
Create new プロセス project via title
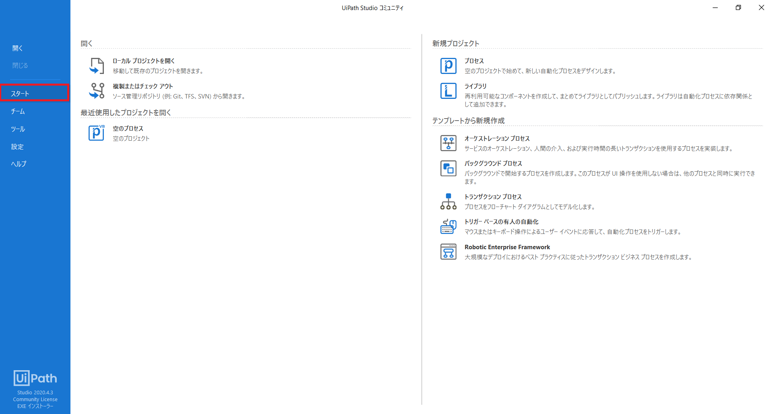(x=474, y=61)
